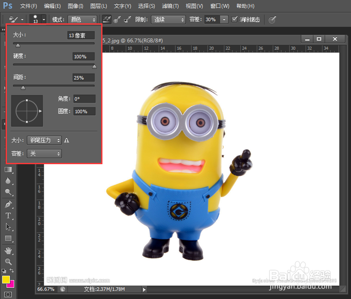The image size is (351, 299).
Task: Click the 间距 25% field
Action: click(x=83, y=78)
